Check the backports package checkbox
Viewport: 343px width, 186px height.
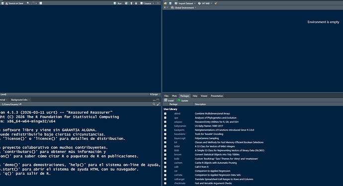pyautogui.click(x=165, y=130)
